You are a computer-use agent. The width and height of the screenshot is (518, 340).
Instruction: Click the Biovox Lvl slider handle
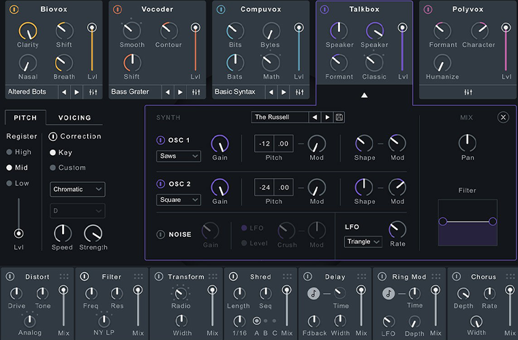(92, 28)
